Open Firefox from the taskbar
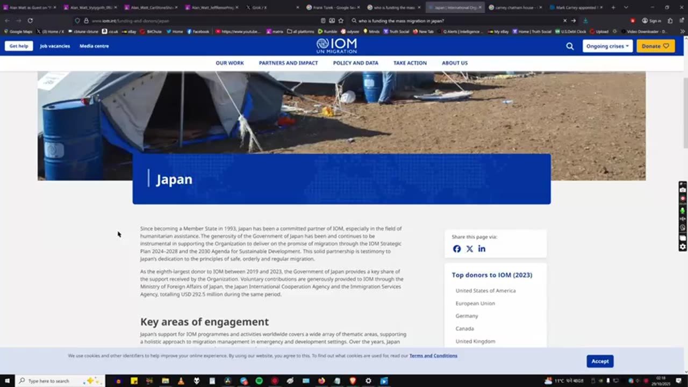Screen dimensions: 688x387 (321, 381)
